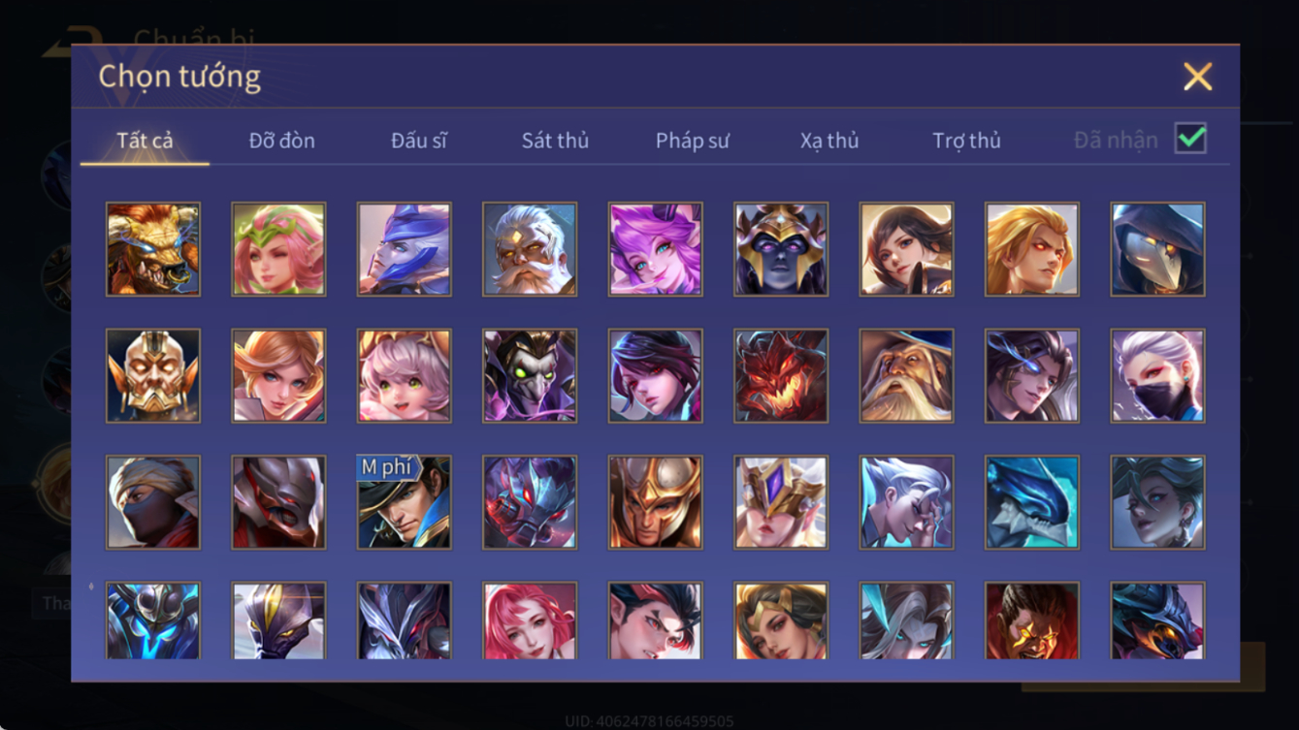The height and width of the screenshot is (730, 1299).
Task: Switch to the Đỡ đòn tab
Action: (x=281, y=141)
